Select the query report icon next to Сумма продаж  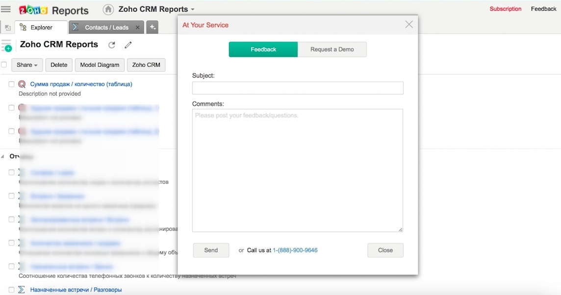point(22,84)
